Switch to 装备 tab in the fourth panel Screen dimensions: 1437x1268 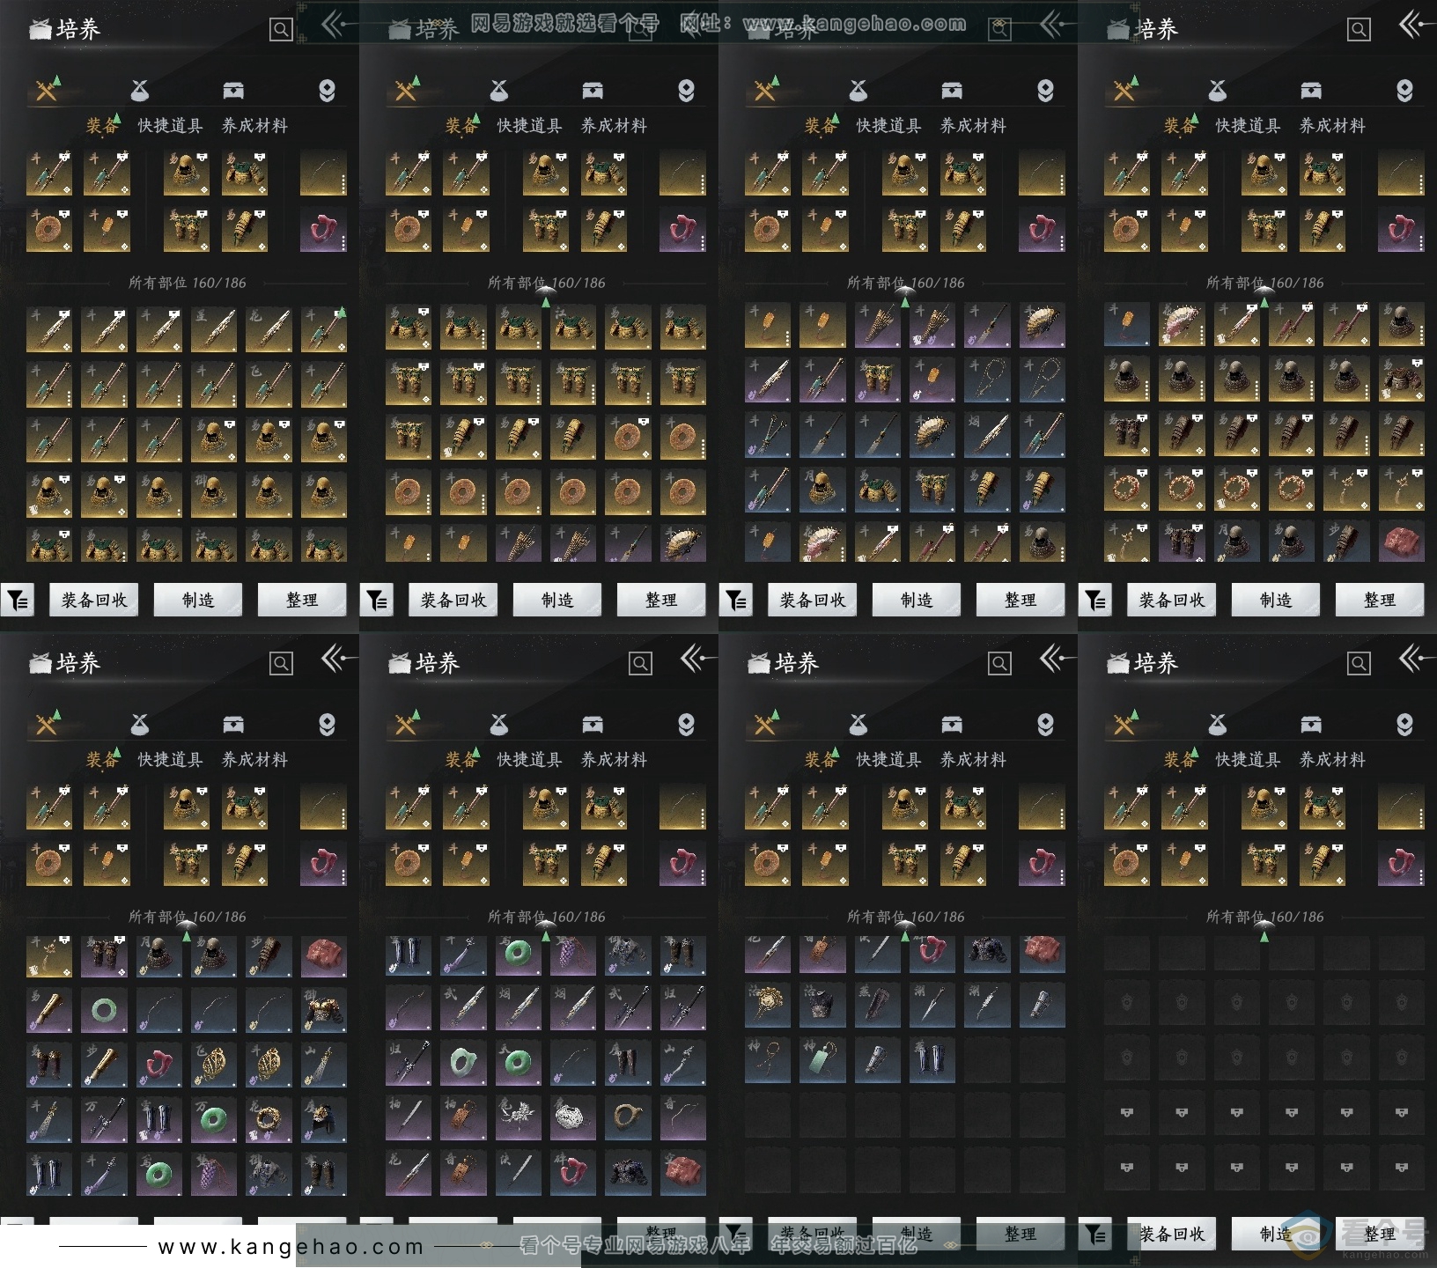pyautogui.click(x=1179, y=126)
